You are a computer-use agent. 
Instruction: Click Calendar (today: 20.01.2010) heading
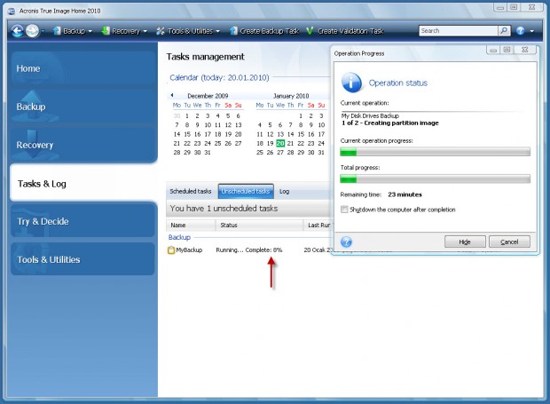219,77
